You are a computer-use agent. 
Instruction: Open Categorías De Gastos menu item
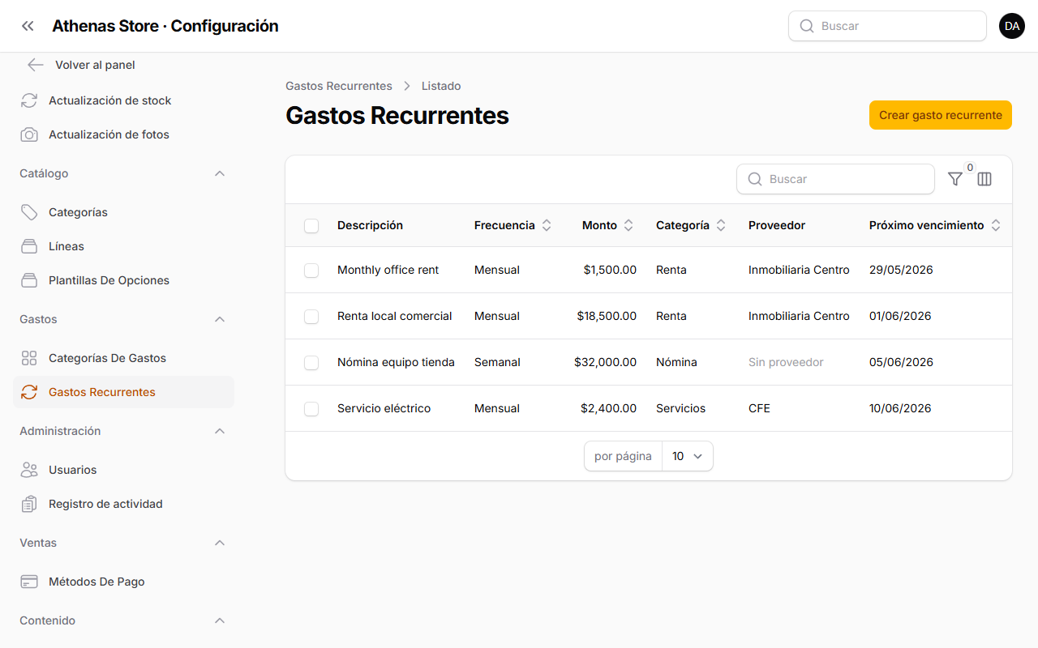[x=123, y=358]
